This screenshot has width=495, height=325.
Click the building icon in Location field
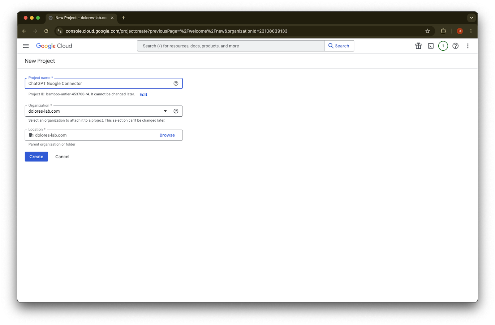coord(31,135)
